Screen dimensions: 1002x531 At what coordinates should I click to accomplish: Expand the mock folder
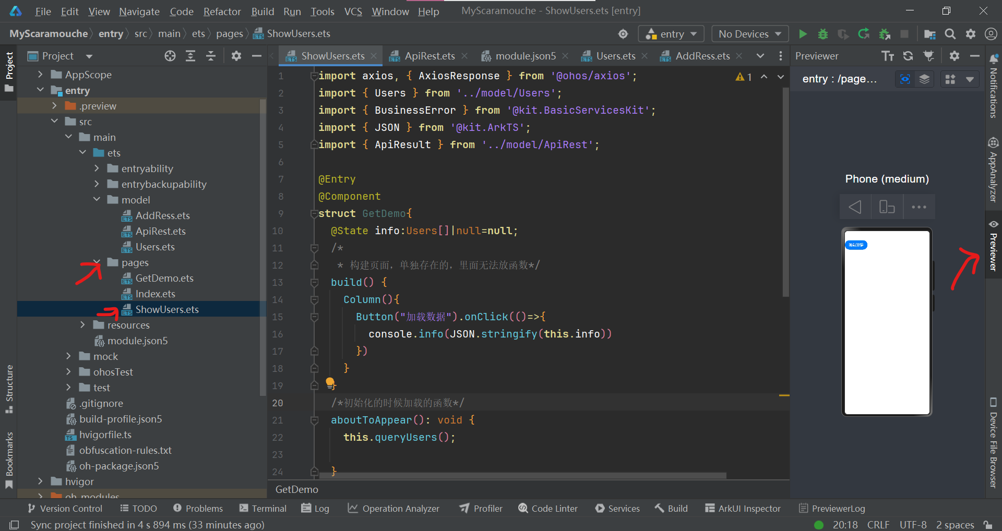68,356
